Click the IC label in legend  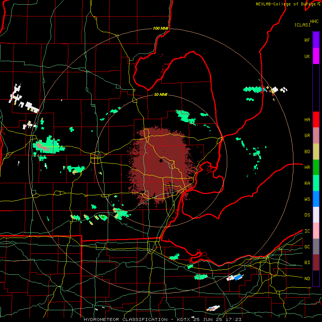point(307,231)
